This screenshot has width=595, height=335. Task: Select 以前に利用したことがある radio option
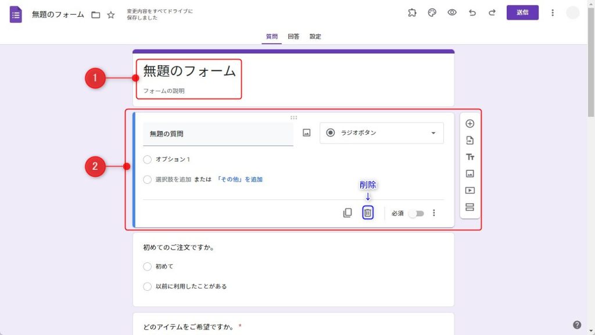[x=147, y=286]
